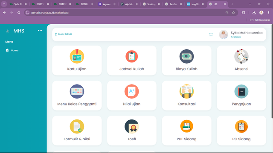
Task: Click the Konsultasi label
Action: pos(186,104)
